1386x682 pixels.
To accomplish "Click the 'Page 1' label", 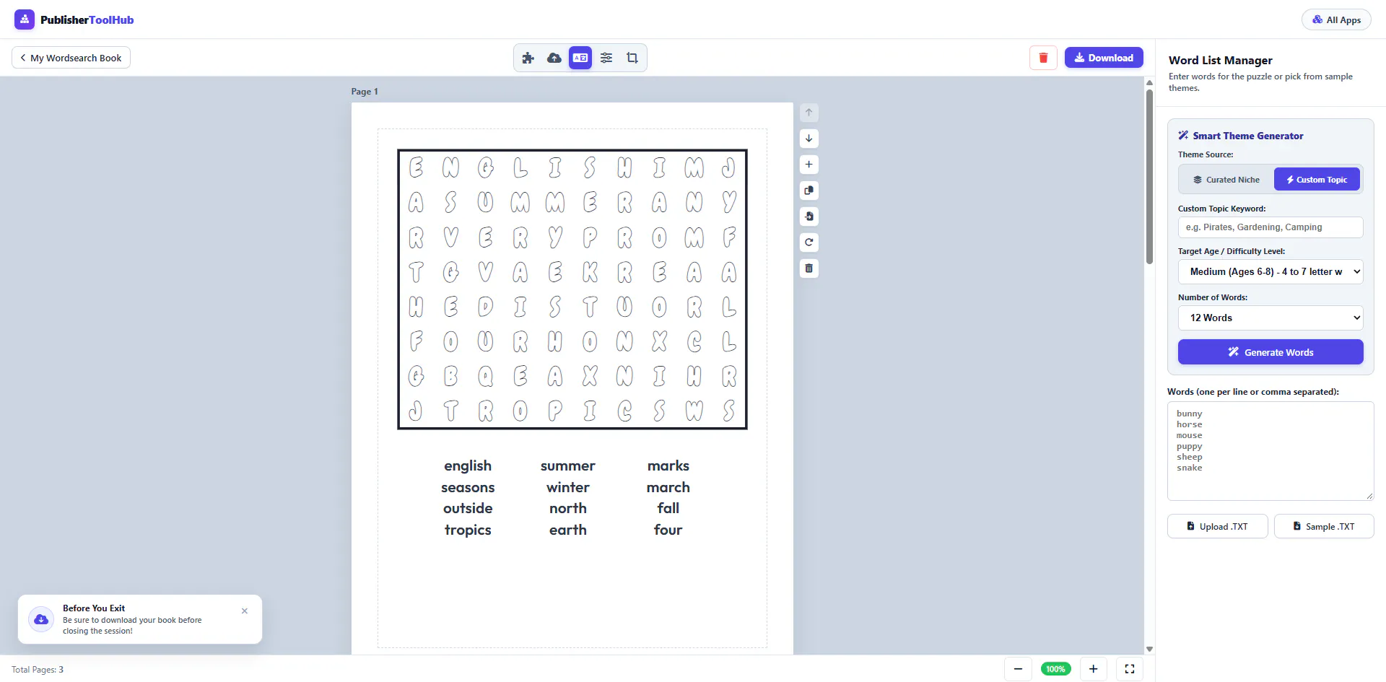I will [x=365, y=92].
